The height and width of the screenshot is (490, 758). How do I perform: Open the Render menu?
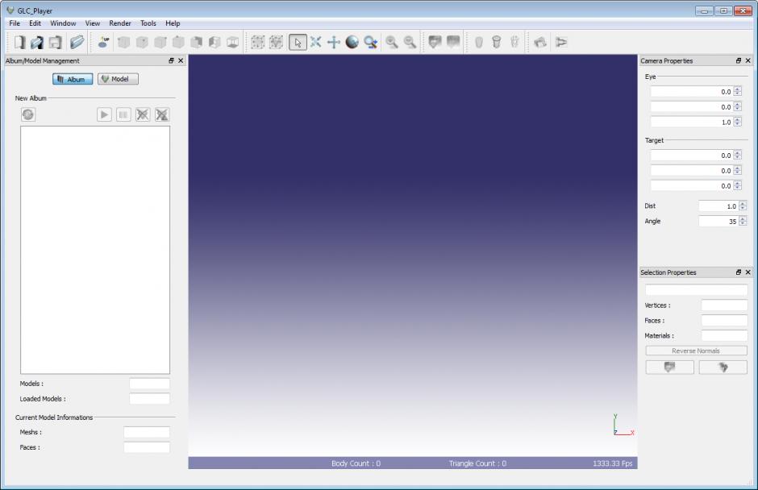pyautogui.click(x=120, y=23)
